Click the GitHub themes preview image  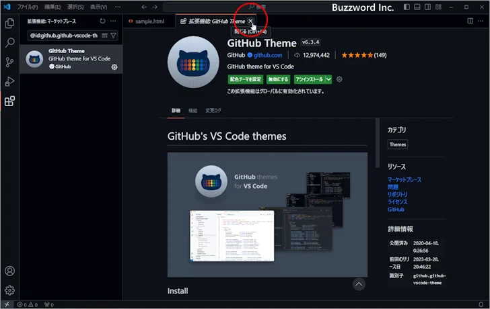[x=267, y=214]
